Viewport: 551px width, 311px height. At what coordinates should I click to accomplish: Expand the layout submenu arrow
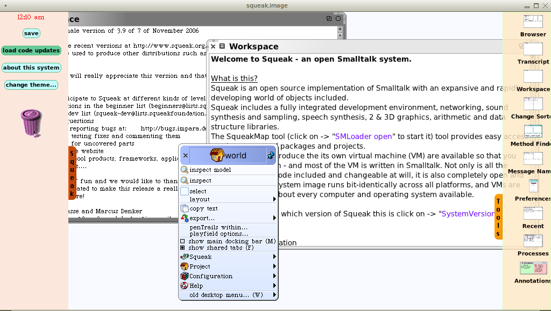pos(274,199)
